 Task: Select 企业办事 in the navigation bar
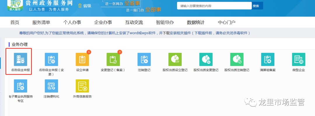103,22
